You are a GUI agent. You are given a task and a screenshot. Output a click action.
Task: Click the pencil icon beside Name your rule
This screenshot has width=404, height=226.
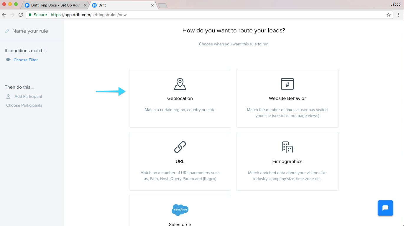[x=7, y=31]
